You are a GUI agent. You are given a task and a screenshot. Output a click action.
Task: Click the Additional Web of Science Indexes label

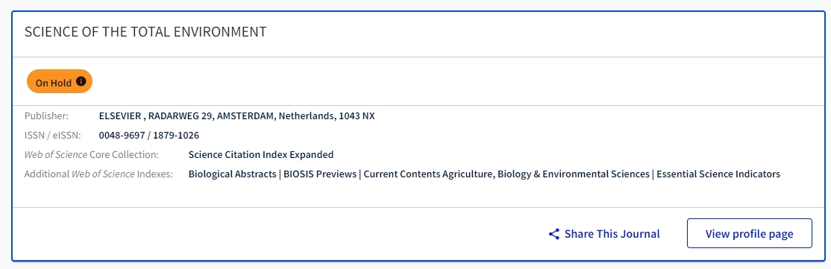click(x=98, y=174)
